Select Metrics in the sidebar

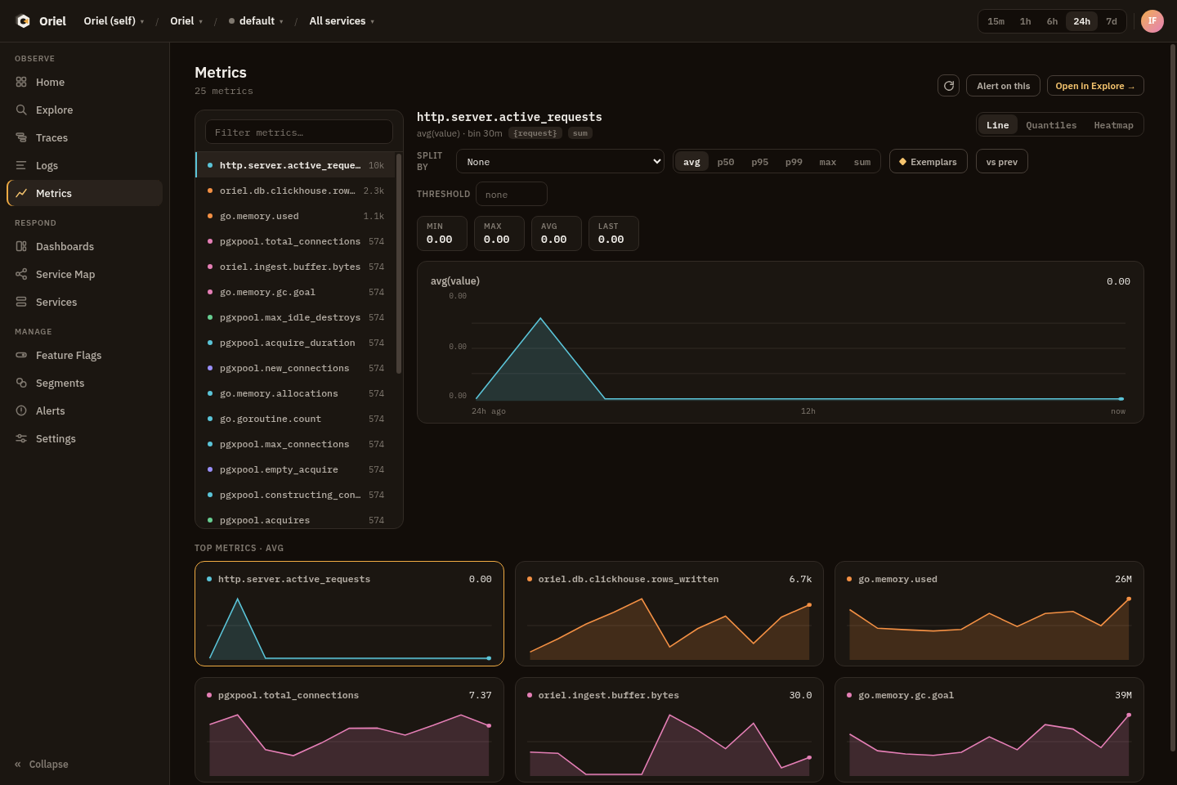[x=84, y=193]
